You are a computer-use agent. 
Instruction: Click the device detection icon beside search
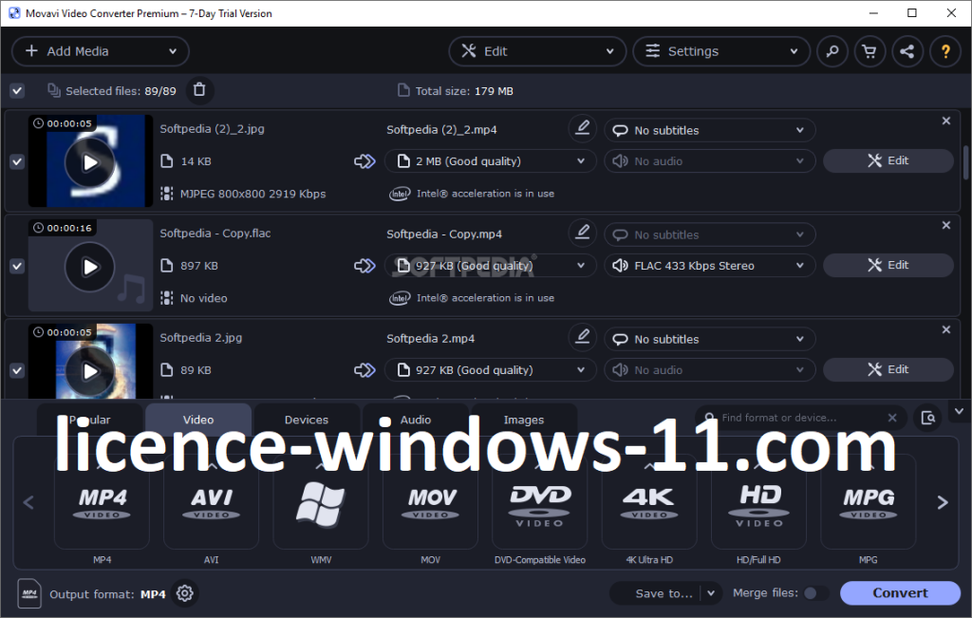(927, 418)
